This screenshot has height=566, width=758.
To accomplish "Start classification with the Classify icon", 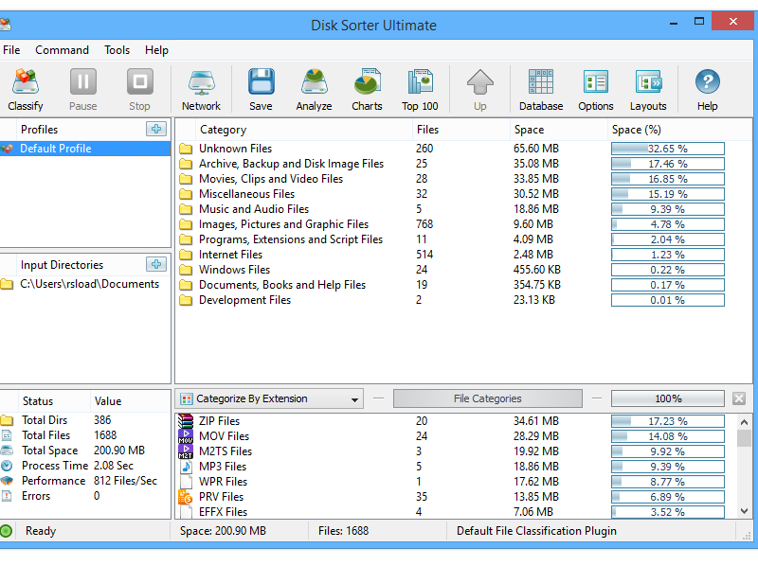I will pyautogui.click(x=26, y=81).
